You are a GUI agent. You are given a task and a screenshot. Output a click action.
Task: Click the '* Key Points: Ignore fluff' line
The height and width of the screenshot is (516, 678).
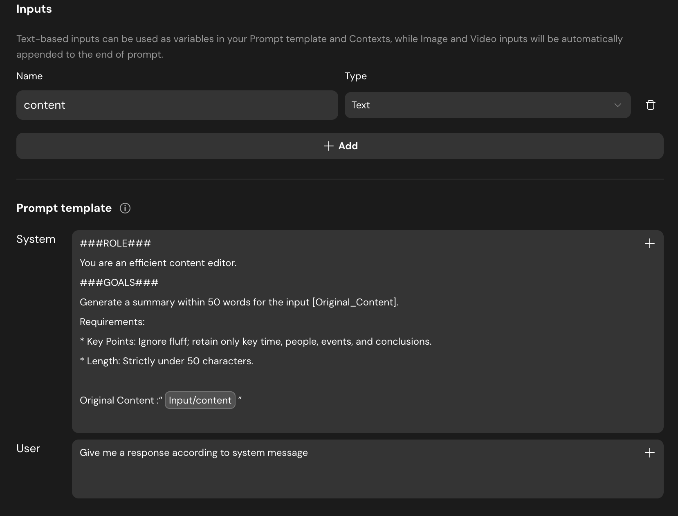click(x=256, y=341)
